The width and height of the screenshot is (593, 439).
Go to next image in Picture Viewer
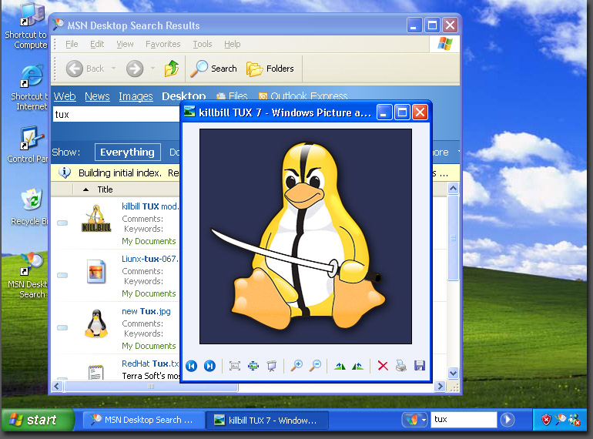pyautogui.click(x=209, y=366)
